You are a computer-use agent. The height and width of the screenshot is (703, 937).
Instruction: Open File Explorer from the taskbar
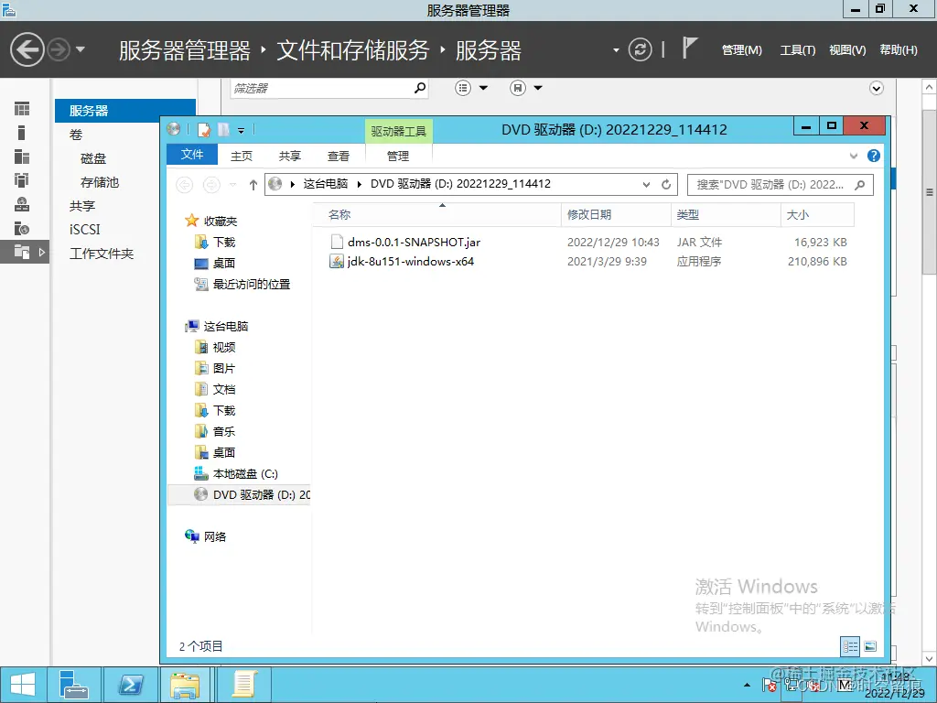pyautogui.click(x=186, y=685)
